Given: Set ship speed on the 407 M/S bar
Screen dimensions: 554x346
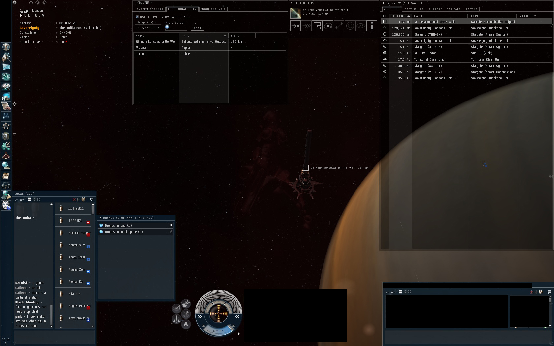Looking at the screenshot, I should 218,331.
